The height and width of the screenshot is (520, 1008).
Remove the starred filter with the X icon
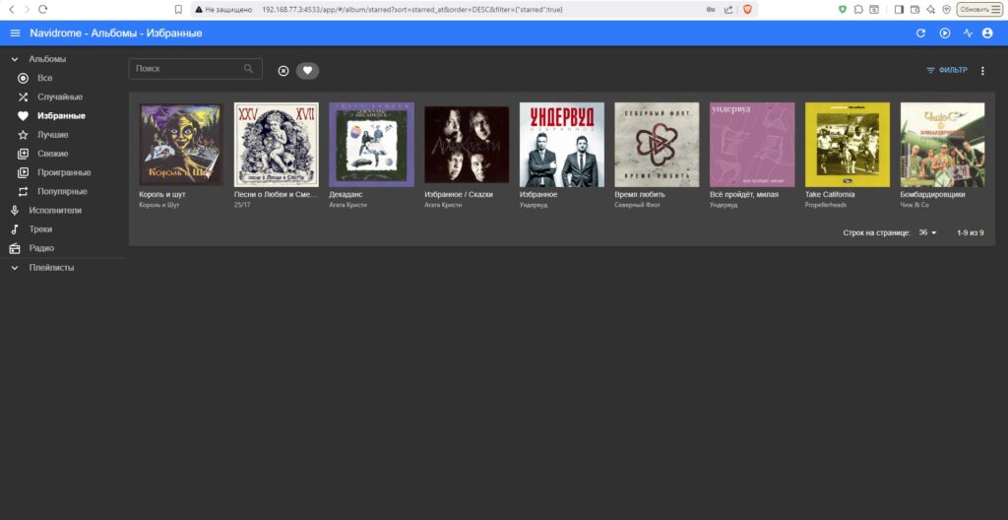[x=283, y=71]
